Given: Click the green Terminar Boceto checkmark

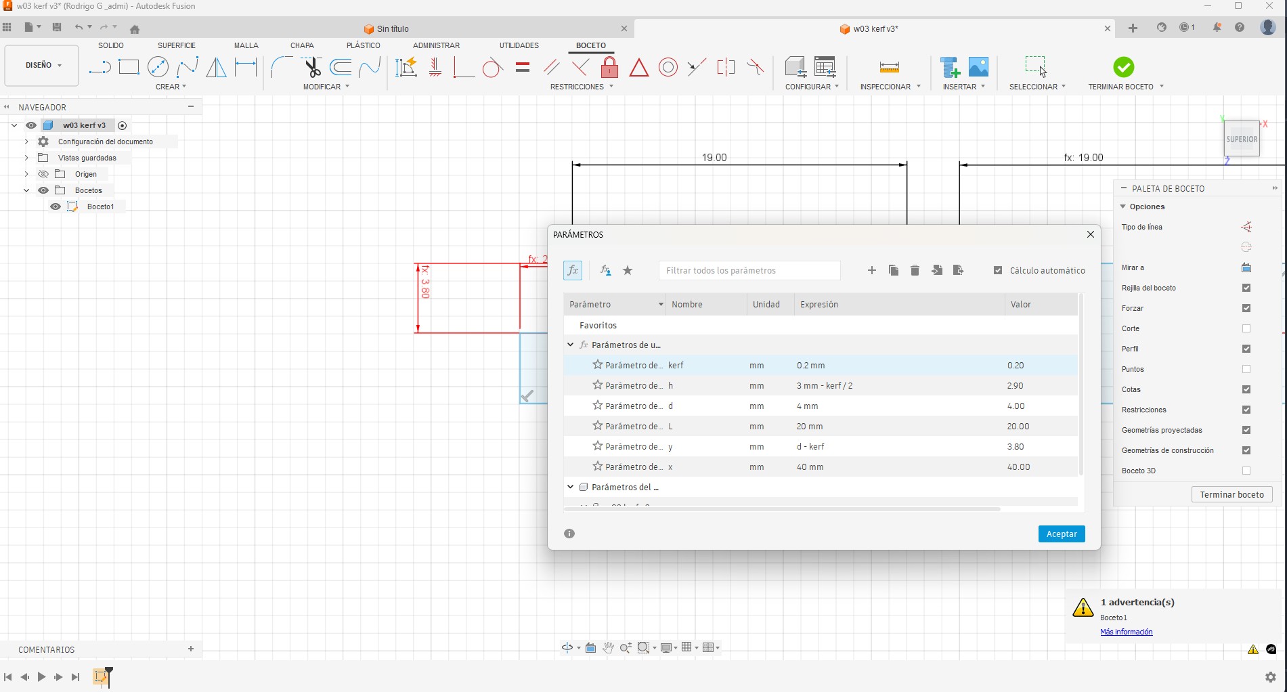Looking at the screenshot, I should pos(1123,67).
